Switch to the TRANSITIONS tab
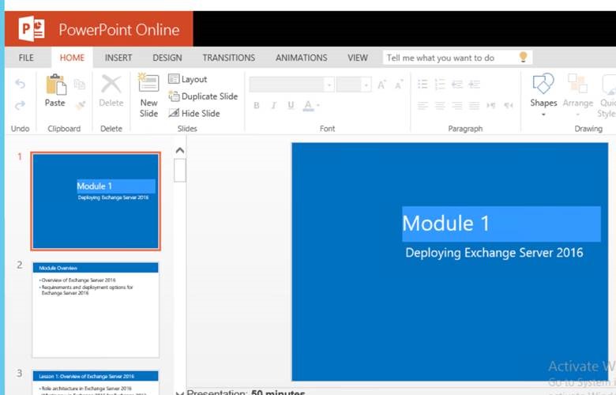The height and width of the screenshot is (395, 616). tap(229, 58)
